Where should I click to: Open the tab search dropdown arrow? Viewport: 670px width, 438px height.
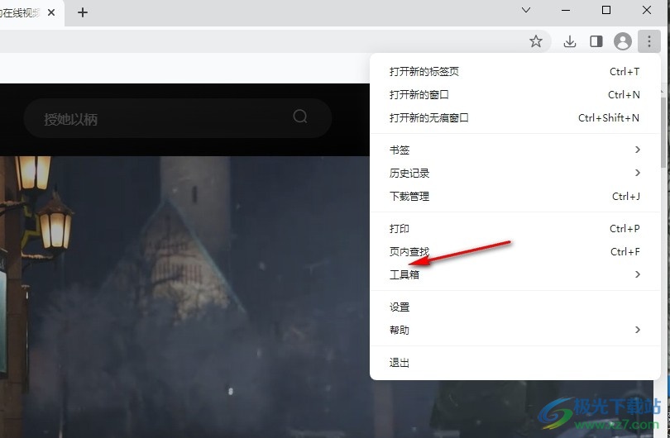[526, 10]
